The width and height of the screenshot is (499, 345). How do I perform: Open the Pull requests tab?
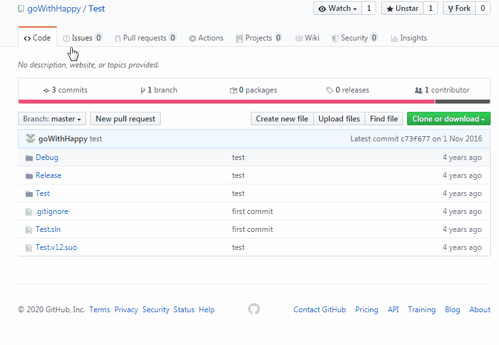(x=145, y=38)
